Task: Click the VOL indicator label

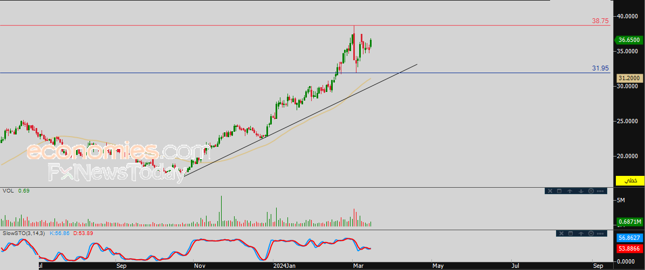Action: point(8,191)
